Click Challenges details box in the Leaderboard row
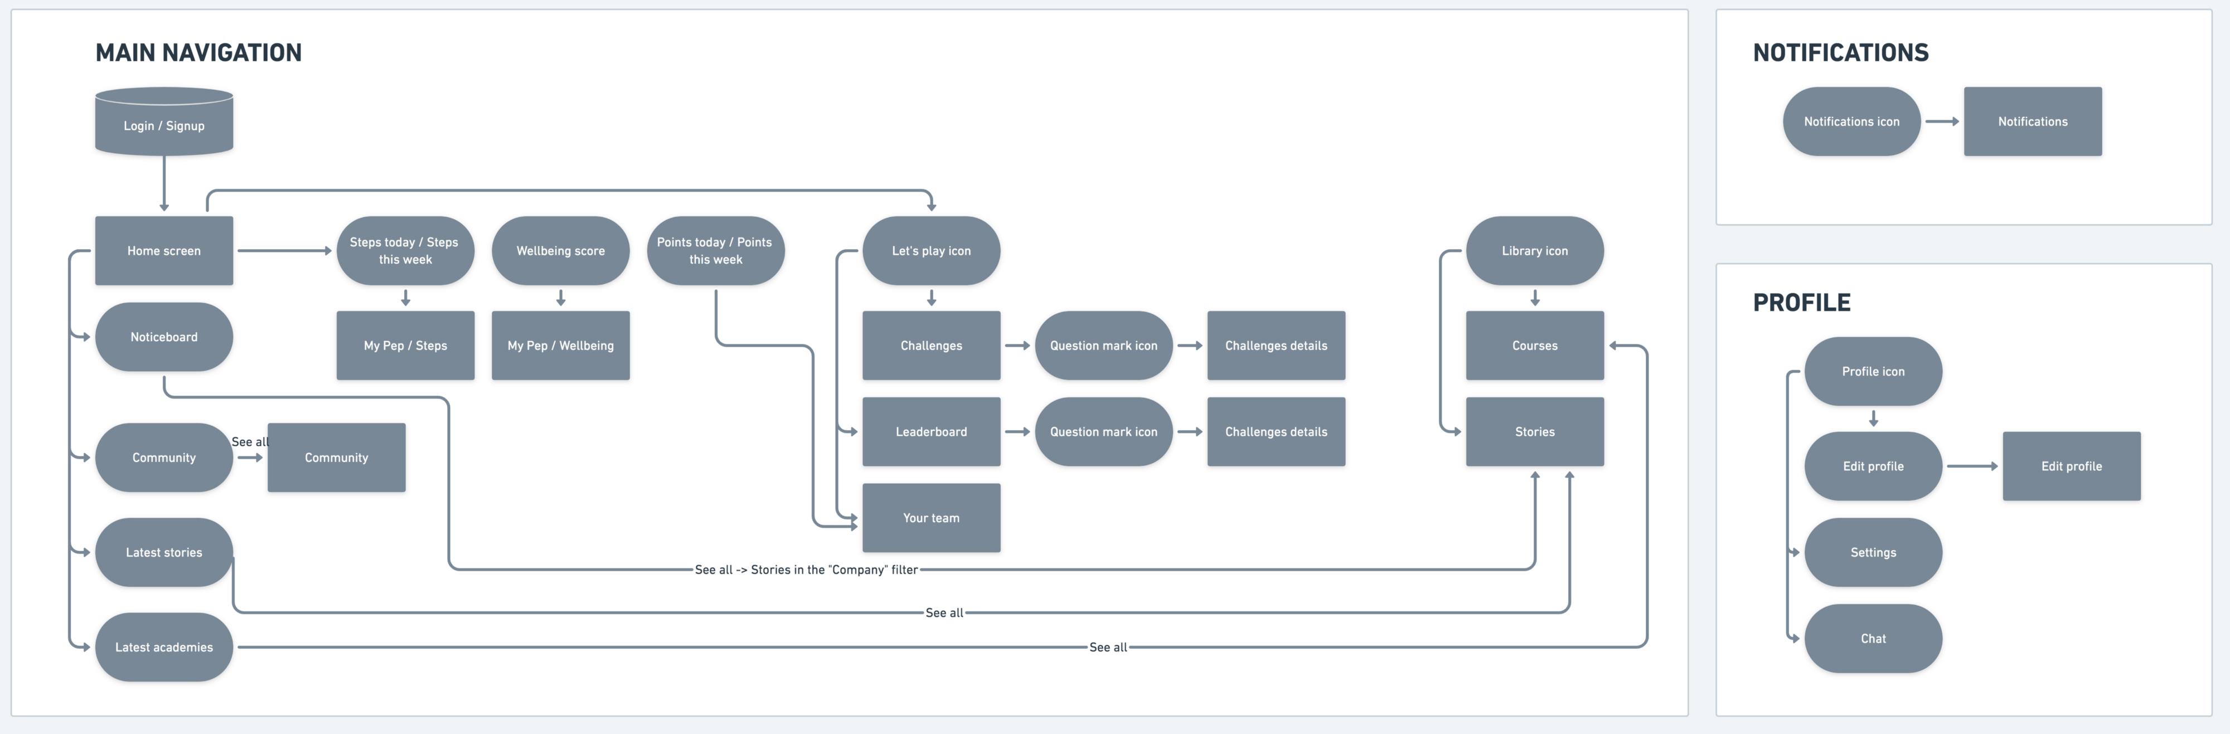The image size is (2230, 734). coord(1276,432)
